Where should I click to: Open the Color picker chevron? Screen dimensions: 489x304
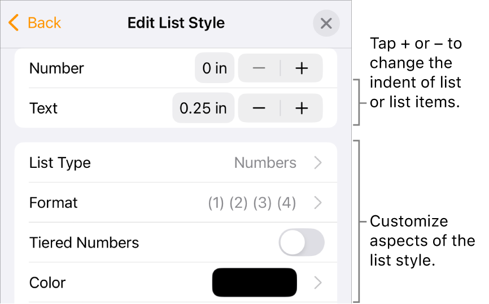tap(318, 283)
